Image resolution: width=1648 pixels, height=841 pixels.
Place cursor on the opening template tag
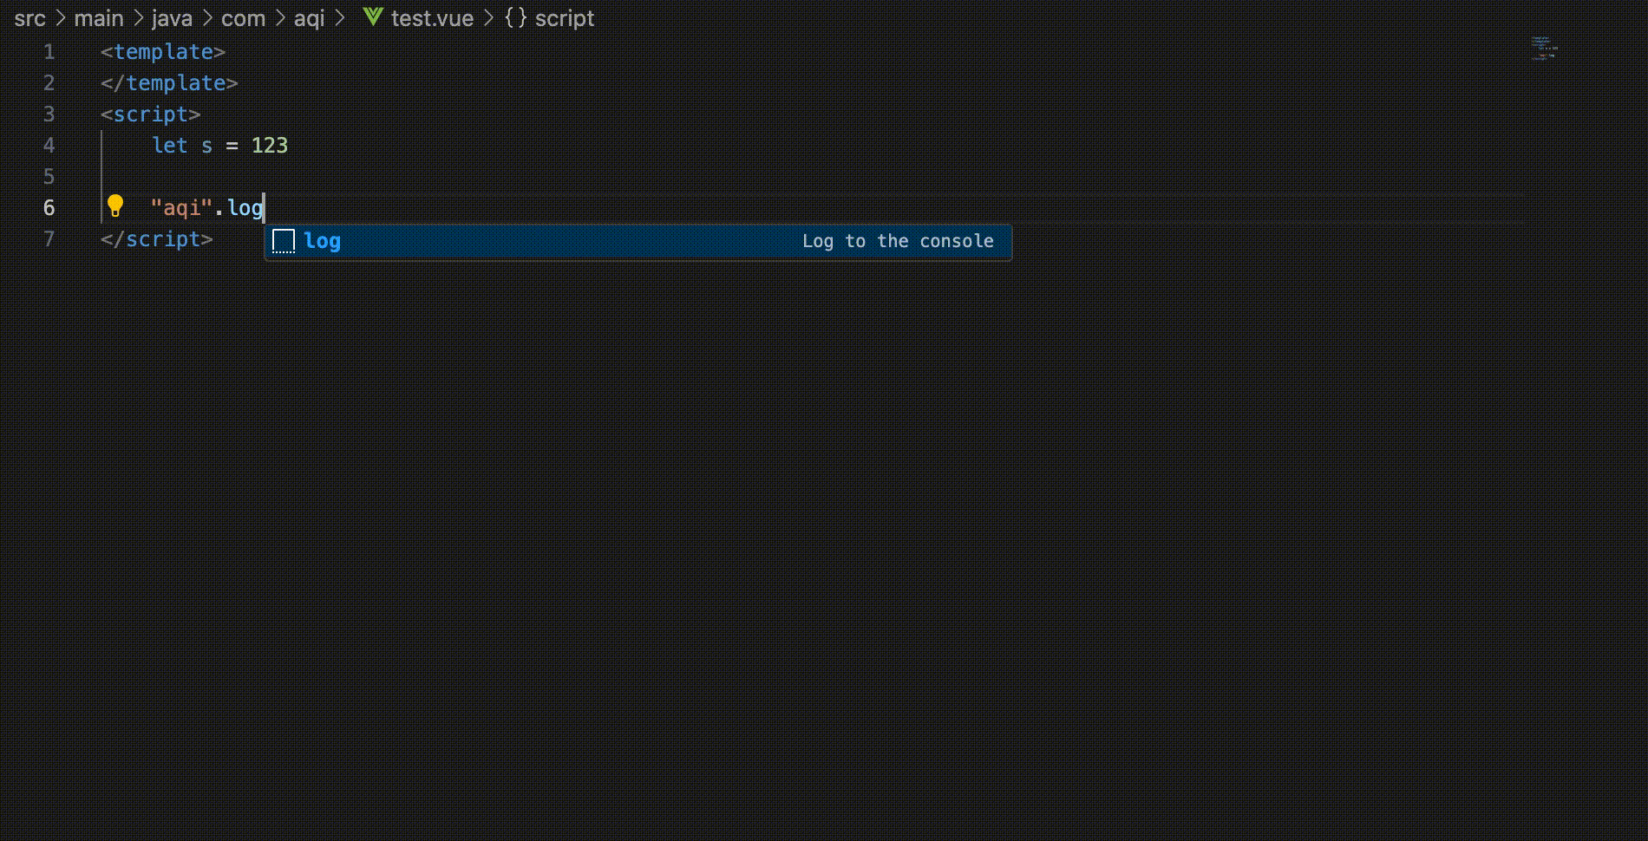pyautogui.click(x=163, y=52)
